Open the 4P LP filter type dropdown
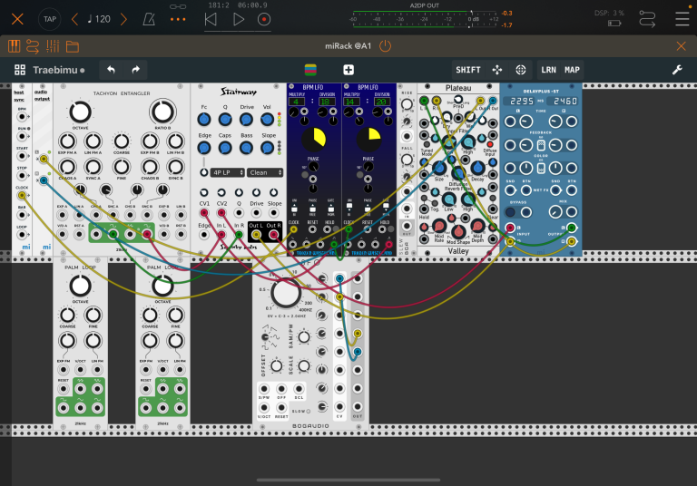Screen dimensions: 697x486 228,172
